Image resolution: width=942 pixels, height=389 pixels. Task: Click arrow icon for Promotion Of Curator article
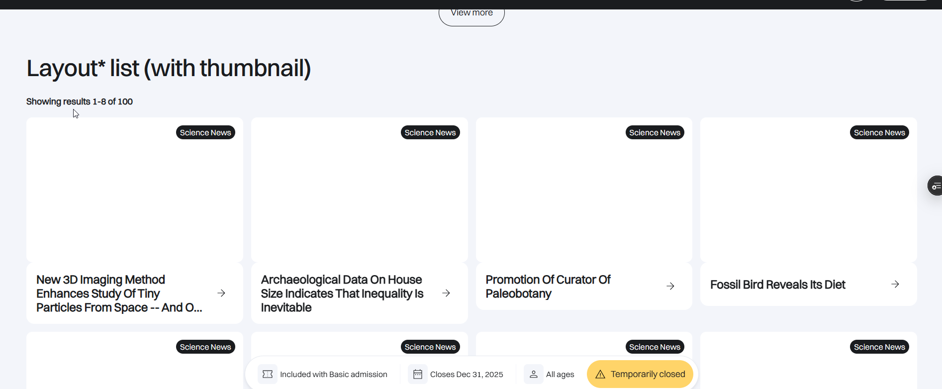click(670, 286)
